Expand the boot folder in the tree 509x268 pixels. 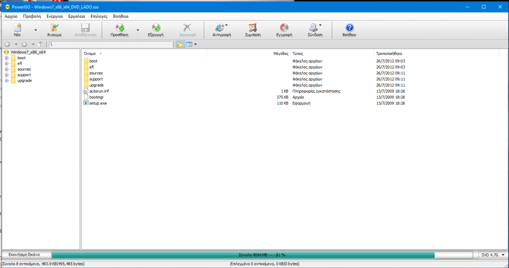click(x=7, y=58)
